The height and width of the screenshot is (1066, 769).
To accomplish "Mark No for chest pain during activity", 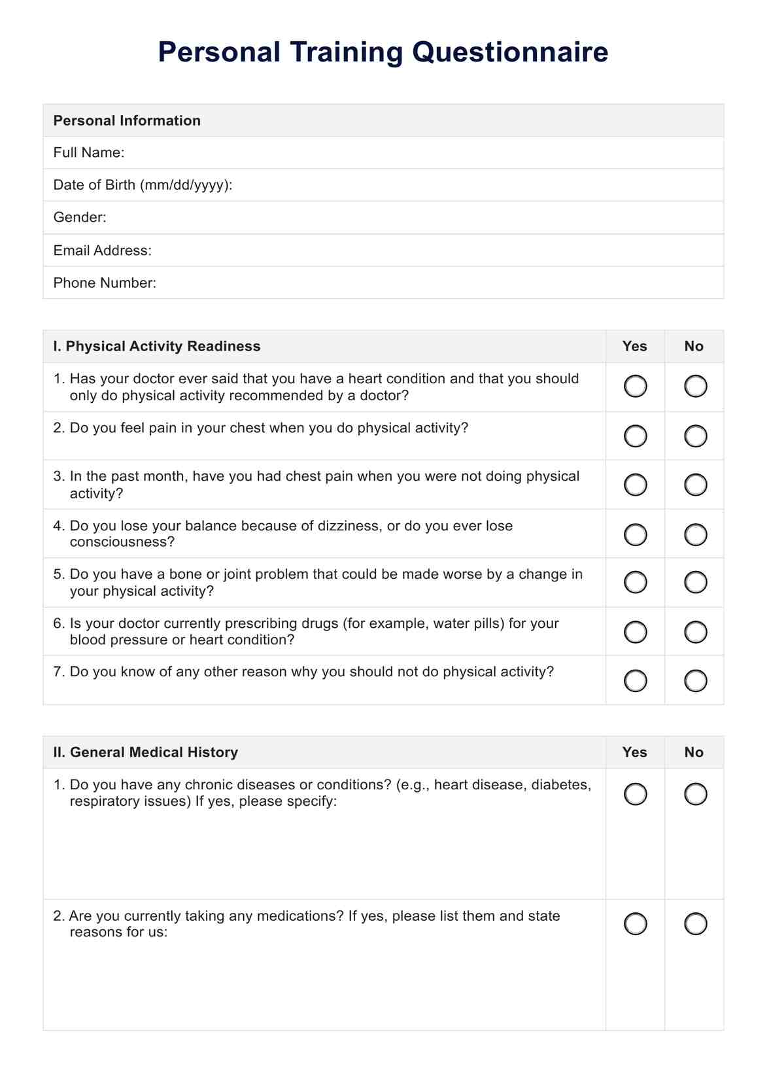I will pyautogui.click(x=695, y=436).
